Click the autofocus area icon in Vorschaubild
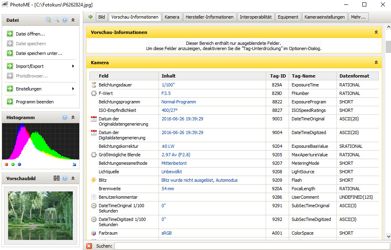 point(57,178)
